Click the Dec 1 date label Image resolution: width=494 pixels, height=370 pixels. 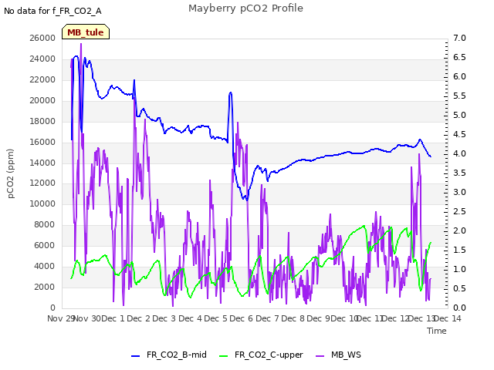tap(113, 318)
